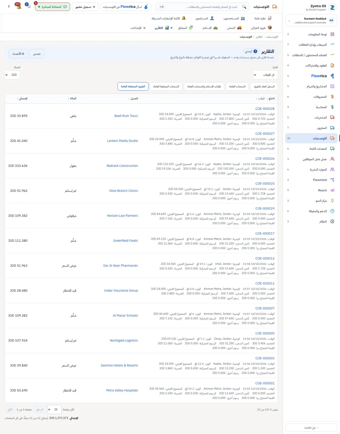
Task: Sort by the الوقت column header
Action: [x=260, y=98]
